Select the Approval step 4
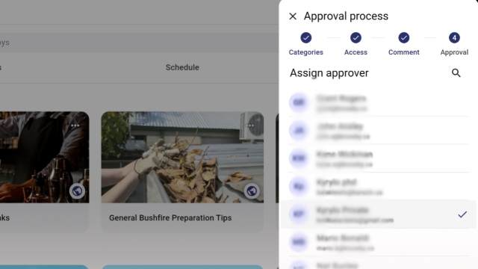This screenshot has height=269, width=478. pos(454,44)
